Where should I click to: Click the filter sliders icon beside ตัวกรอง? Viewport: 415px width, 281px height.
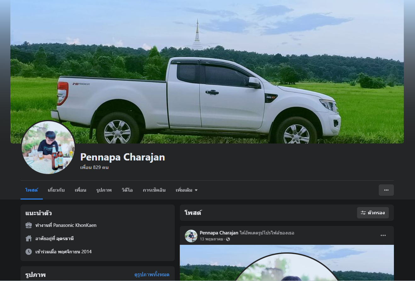(x=363, y=213)
